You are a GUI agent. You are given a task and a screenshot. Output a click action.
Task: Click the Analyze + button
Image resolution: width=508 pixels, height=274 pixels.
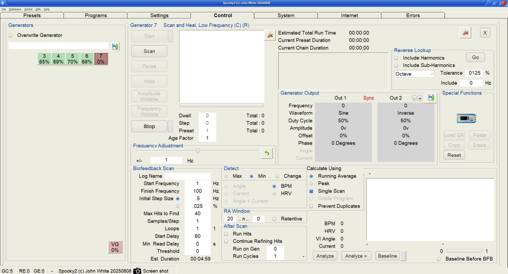355,256
